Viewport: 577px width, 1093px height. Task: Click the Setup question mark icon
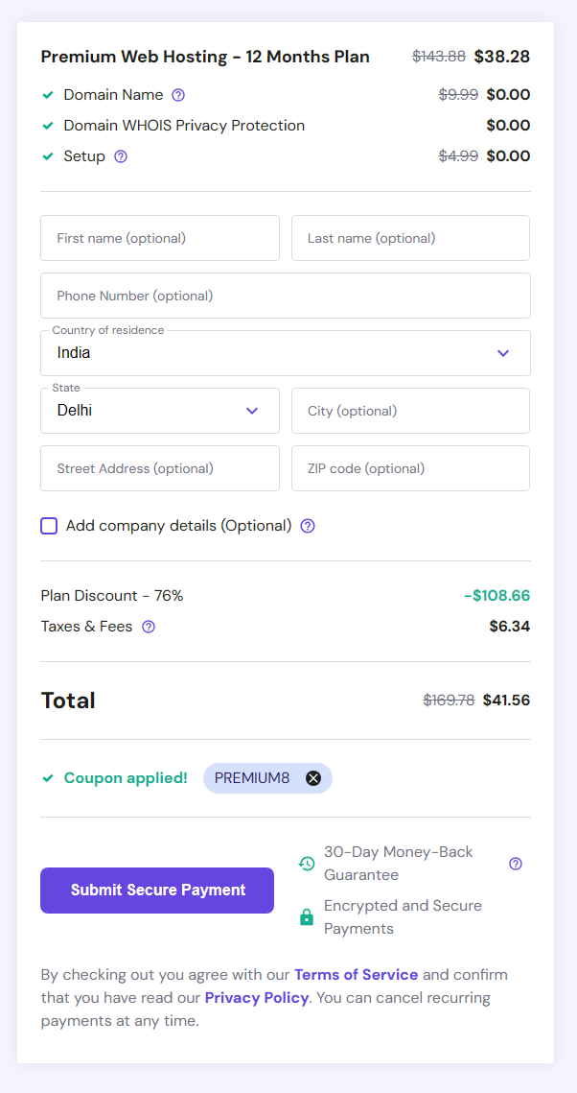(x=120, y=155)
